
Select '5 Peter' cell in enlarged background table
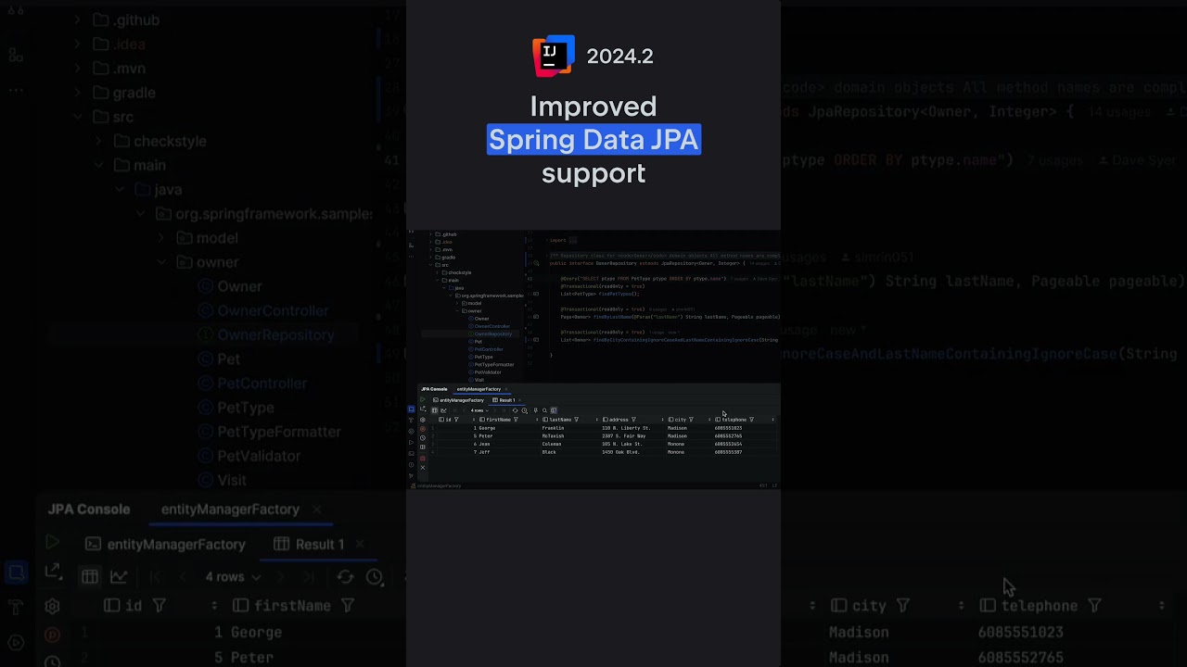243,657
